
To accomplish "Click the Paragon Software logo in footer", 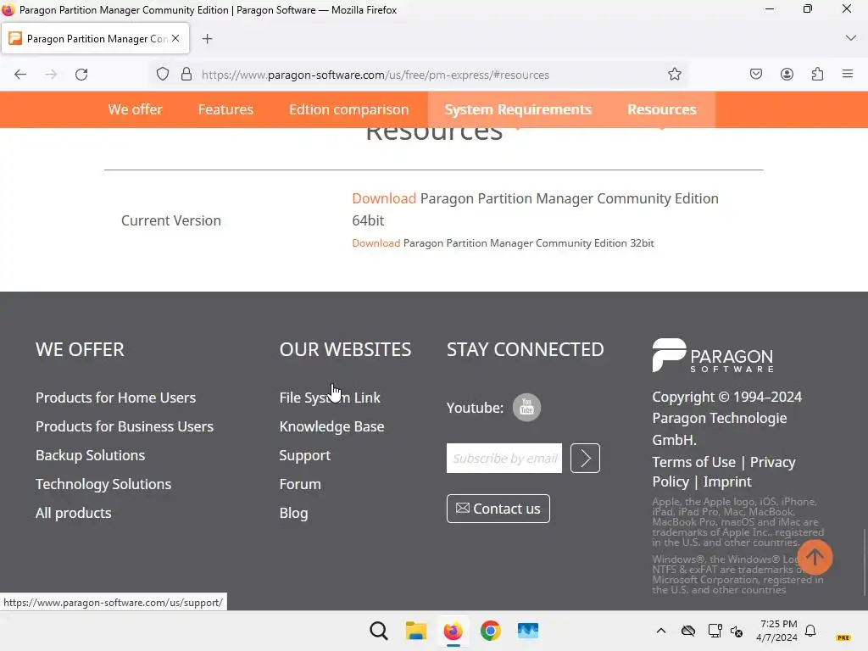I will (x=713, y=355).
